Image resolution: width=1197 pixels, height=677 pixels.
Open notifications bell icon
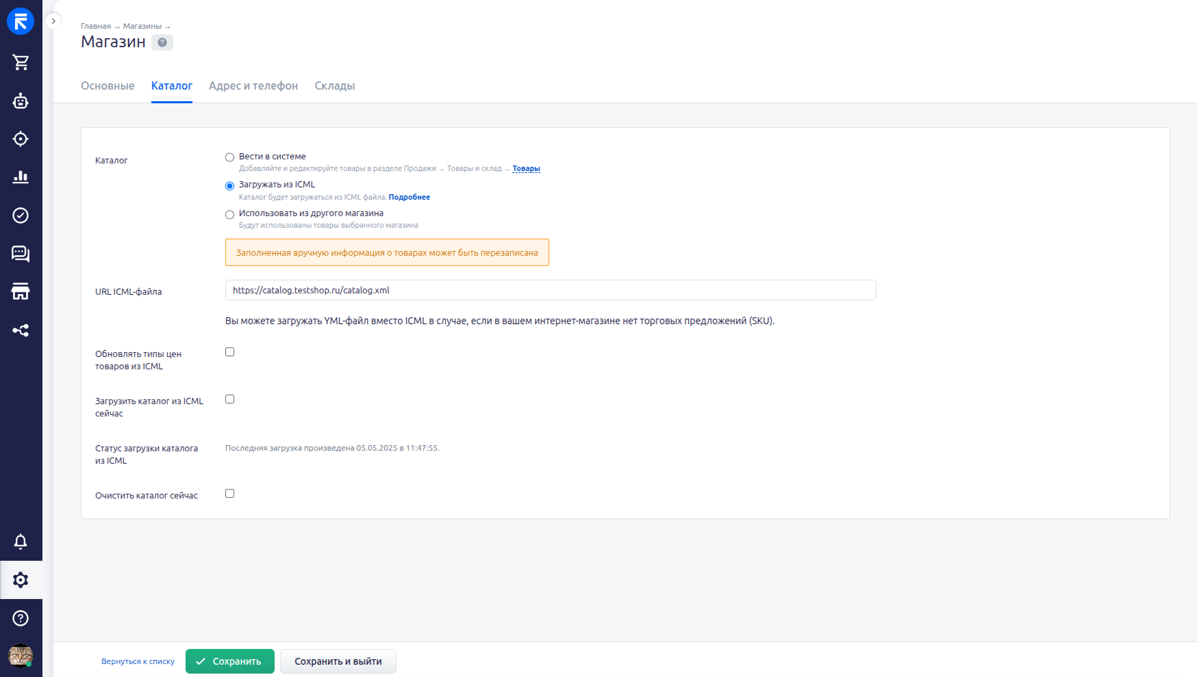pyautogui.click(x=21, y=542)
